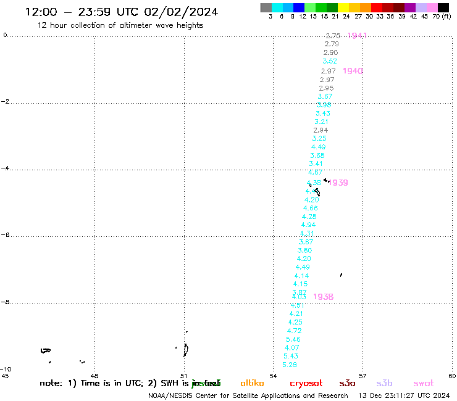This screenshot has width=457, height=401.
Task: Select the yellow 24 ft color swatch
Action: (x=343, y=7)
